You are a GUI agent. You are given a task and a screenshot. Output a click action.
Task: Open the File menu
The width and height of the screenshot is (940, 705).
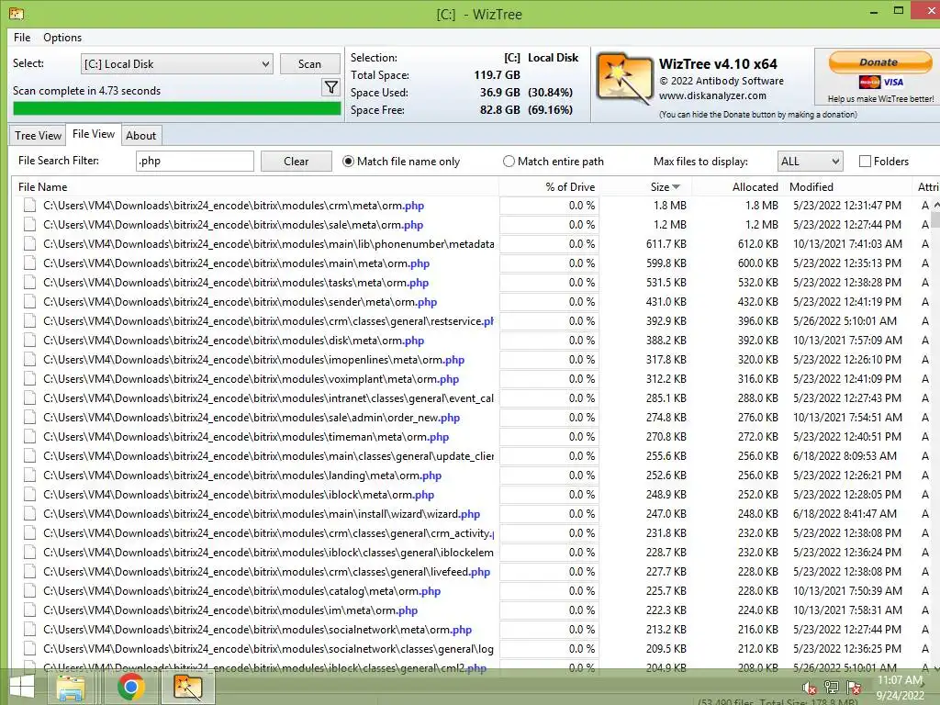pos(22,37)
